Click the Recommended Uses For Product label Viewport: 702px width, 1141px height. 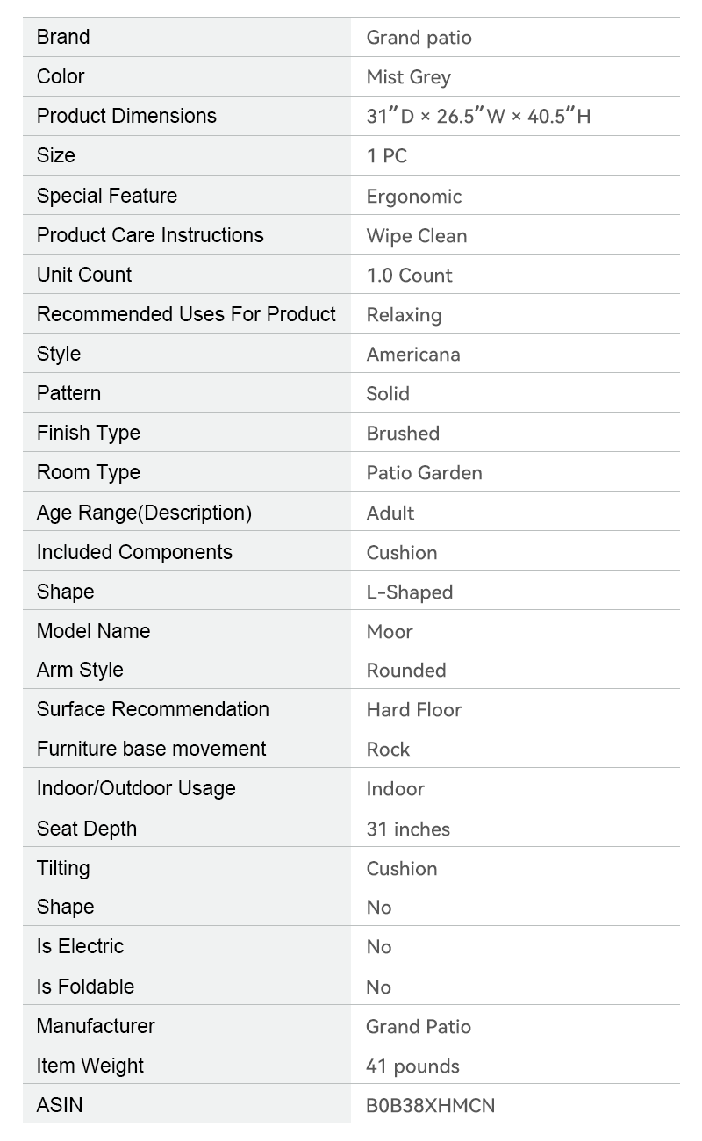186,314
